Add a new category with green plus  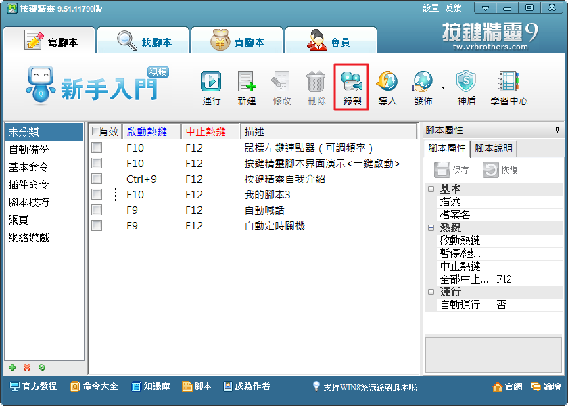12,367
